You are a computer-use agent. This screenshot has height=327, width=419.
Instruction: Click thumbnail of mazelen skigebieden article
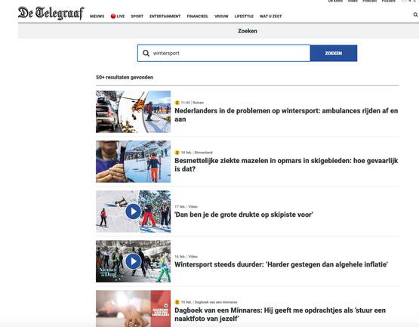133,162
